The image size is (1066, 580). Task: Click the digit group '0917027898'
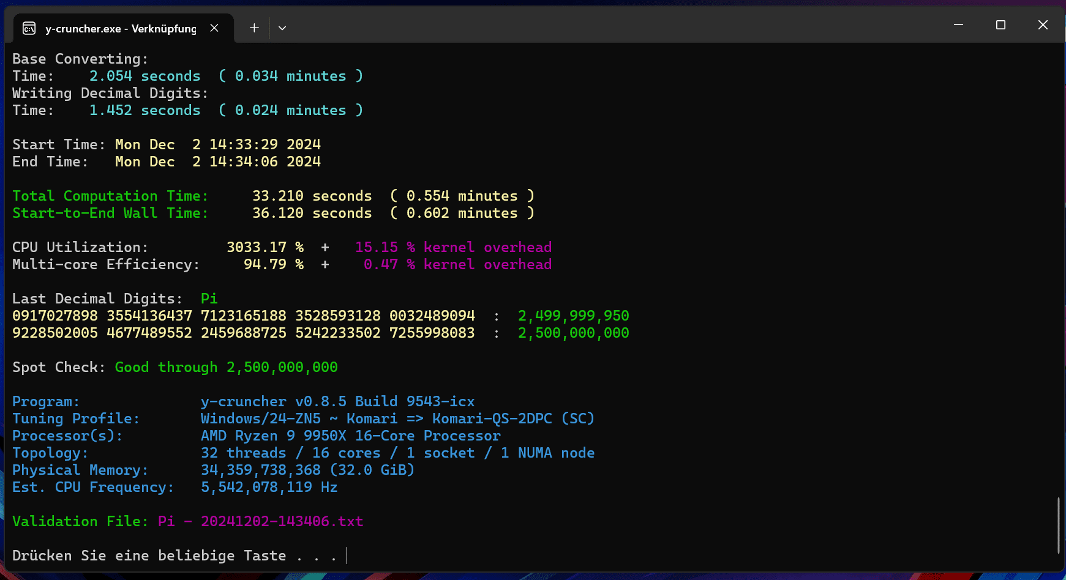click(x=55, y=316)
